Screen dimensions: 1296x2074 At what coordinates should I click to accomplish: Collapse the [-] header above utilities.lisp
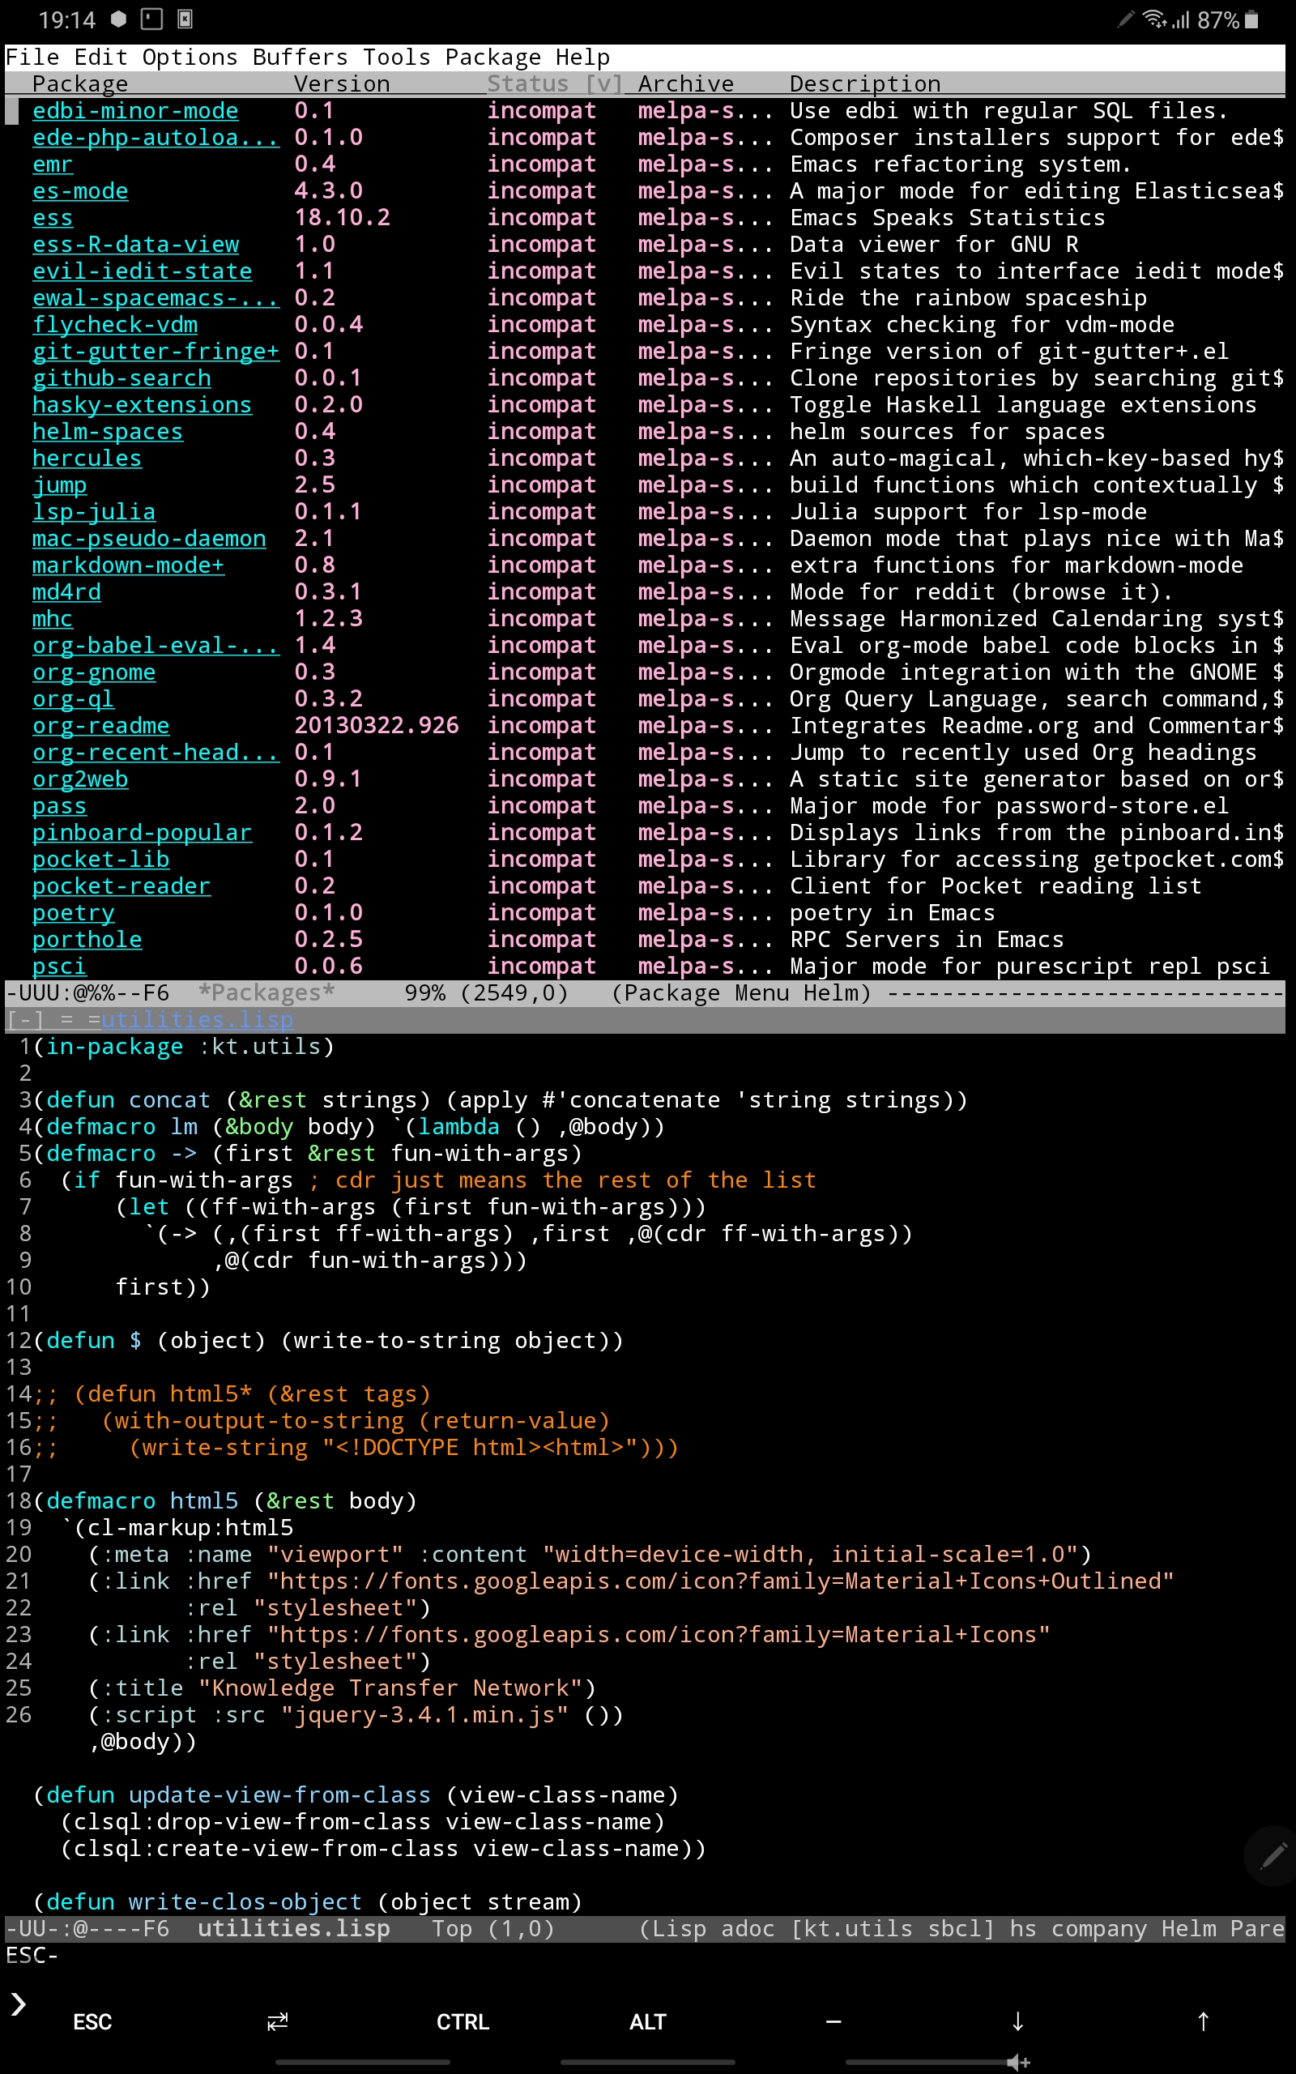click(24, 1020)
